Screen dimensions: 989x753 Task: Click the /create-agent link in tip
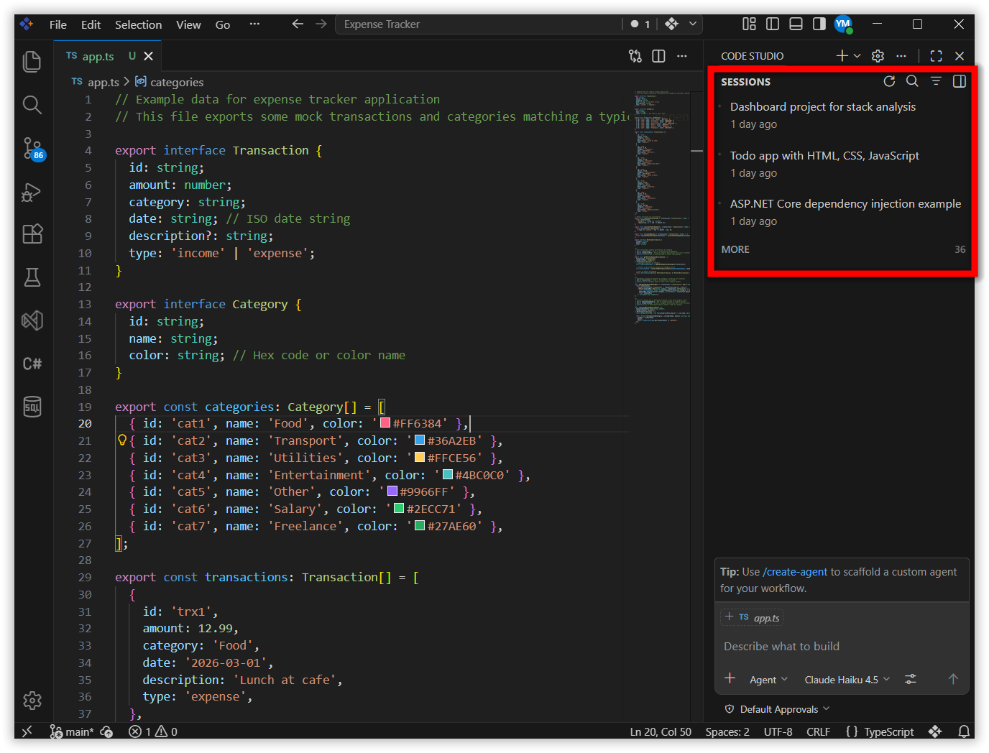[795, 572]
